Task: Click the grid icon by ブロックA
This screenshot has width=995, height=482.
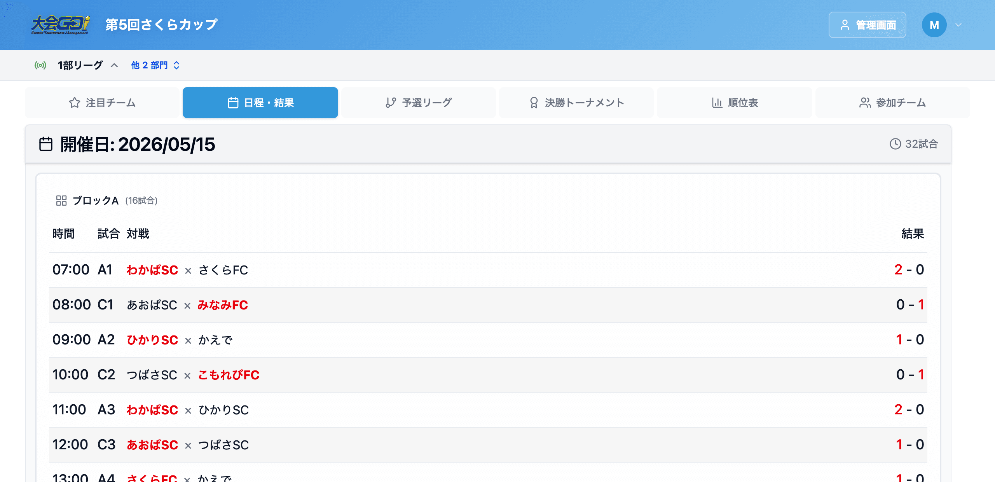Action: point(61,201)
